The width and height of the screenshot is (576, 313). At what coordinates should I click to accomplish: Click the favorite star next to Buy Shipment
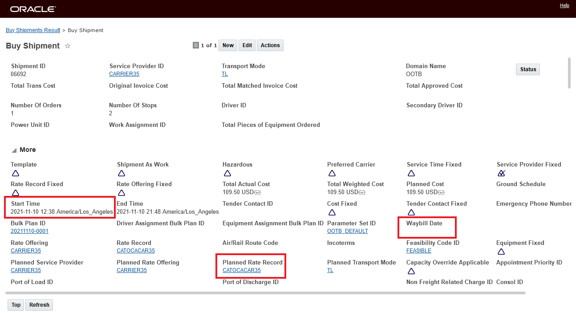tap(68, 46)
